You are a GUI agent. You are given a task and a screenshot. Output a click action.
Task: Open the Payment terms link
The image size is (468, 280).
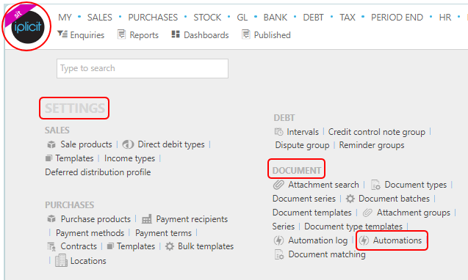coord(163,233)
